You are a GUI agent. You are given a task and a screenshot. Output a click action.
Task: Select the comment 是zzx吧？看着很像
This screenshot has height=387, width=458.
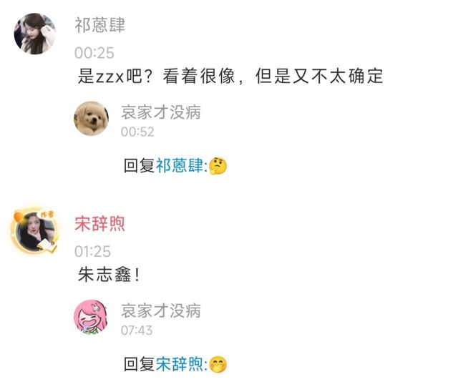coord(230,76)
